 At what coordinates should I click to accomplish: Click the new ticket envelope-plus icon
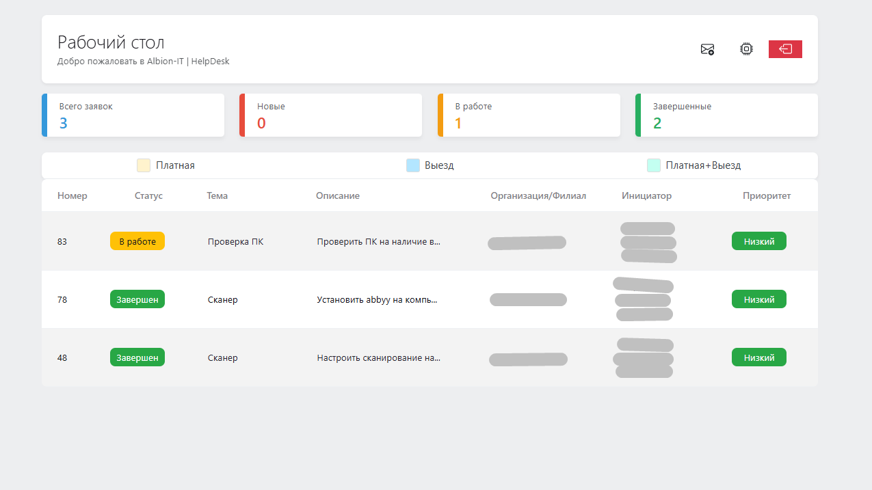[x=707, y=49]
